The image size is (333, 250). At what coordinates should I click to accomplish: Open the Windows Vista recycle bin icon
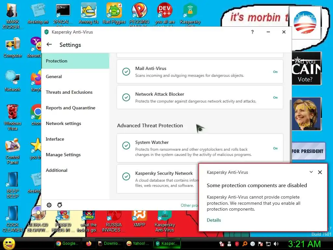12,117
